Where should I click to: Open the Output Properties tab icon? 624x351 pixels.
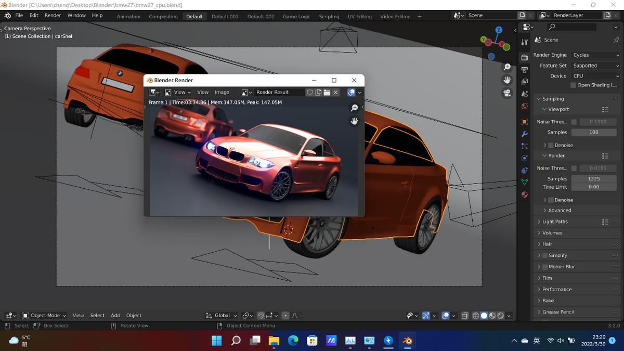tap(525, 69)
